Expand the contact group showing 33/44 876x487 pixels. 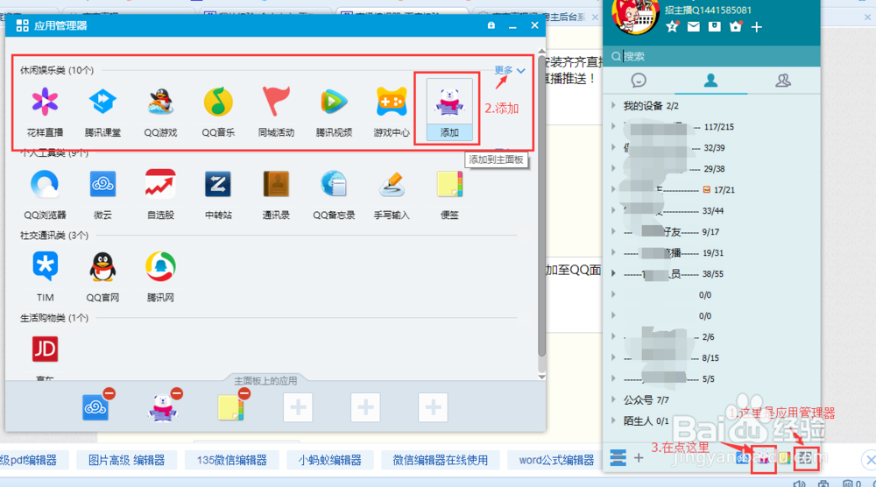click(613, 210)
